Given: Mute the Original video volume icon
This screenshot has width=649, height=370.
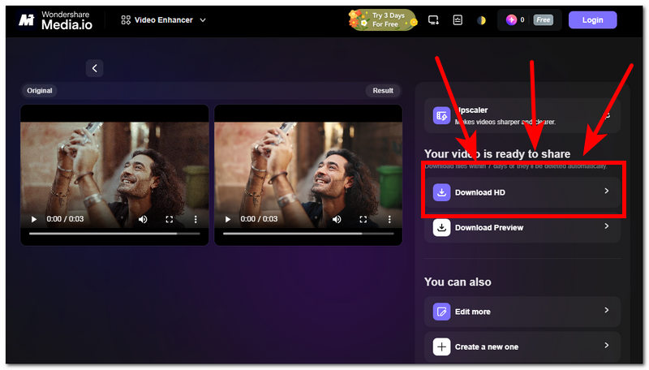Looking at the screenshot, I should [143, 219].
